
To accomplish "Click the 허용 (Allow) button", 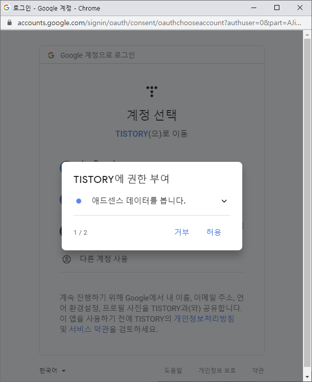I will click(214, 232).
